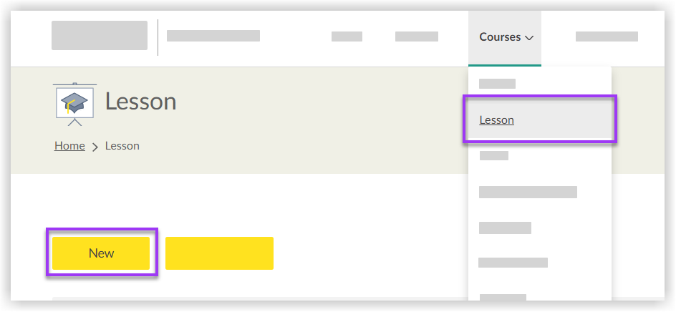Click the breadcrumb arrow separator after Home
Viewport: 676px width, 312px height.
coord(95,147)
